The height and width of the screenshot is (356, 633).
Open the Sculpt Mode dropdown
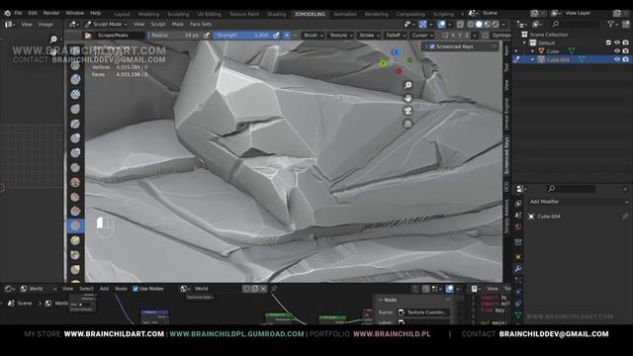click(x=106, y=24)
